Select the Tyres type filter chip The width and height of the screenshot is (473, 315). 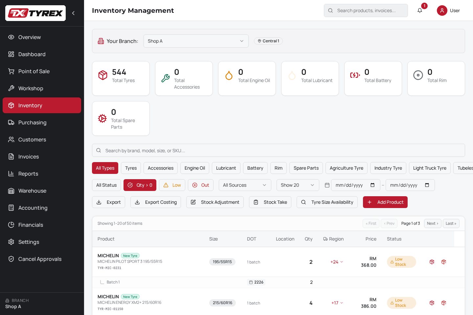[131, 168]
